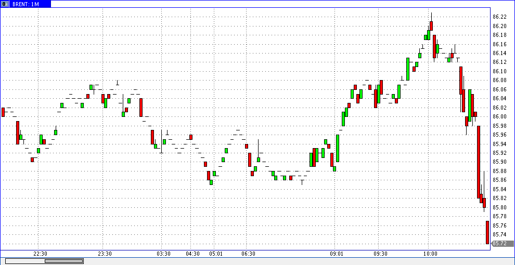The height and width of the screenshot is (265, 515).
Task: Click the 22:30 time axis label
Action: point(41,254)
